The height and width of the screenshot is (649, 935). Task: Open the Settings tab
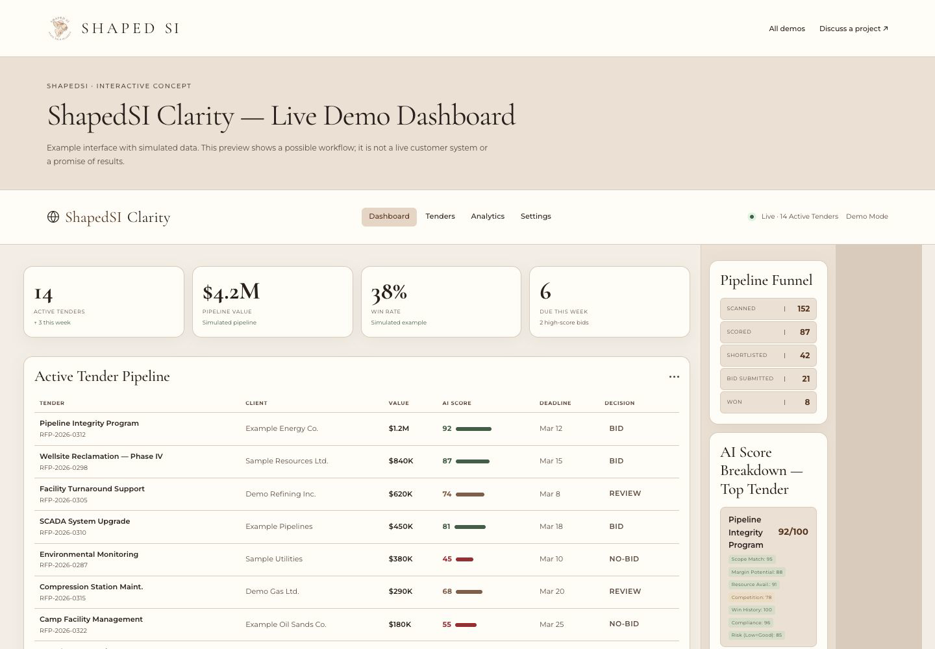(x=536, y=217)
